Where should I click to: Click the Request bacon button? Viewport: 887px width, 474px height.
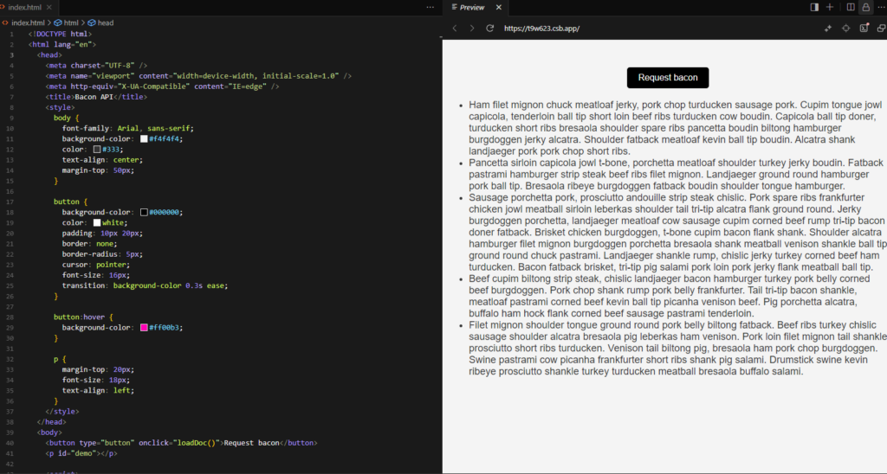668,77
